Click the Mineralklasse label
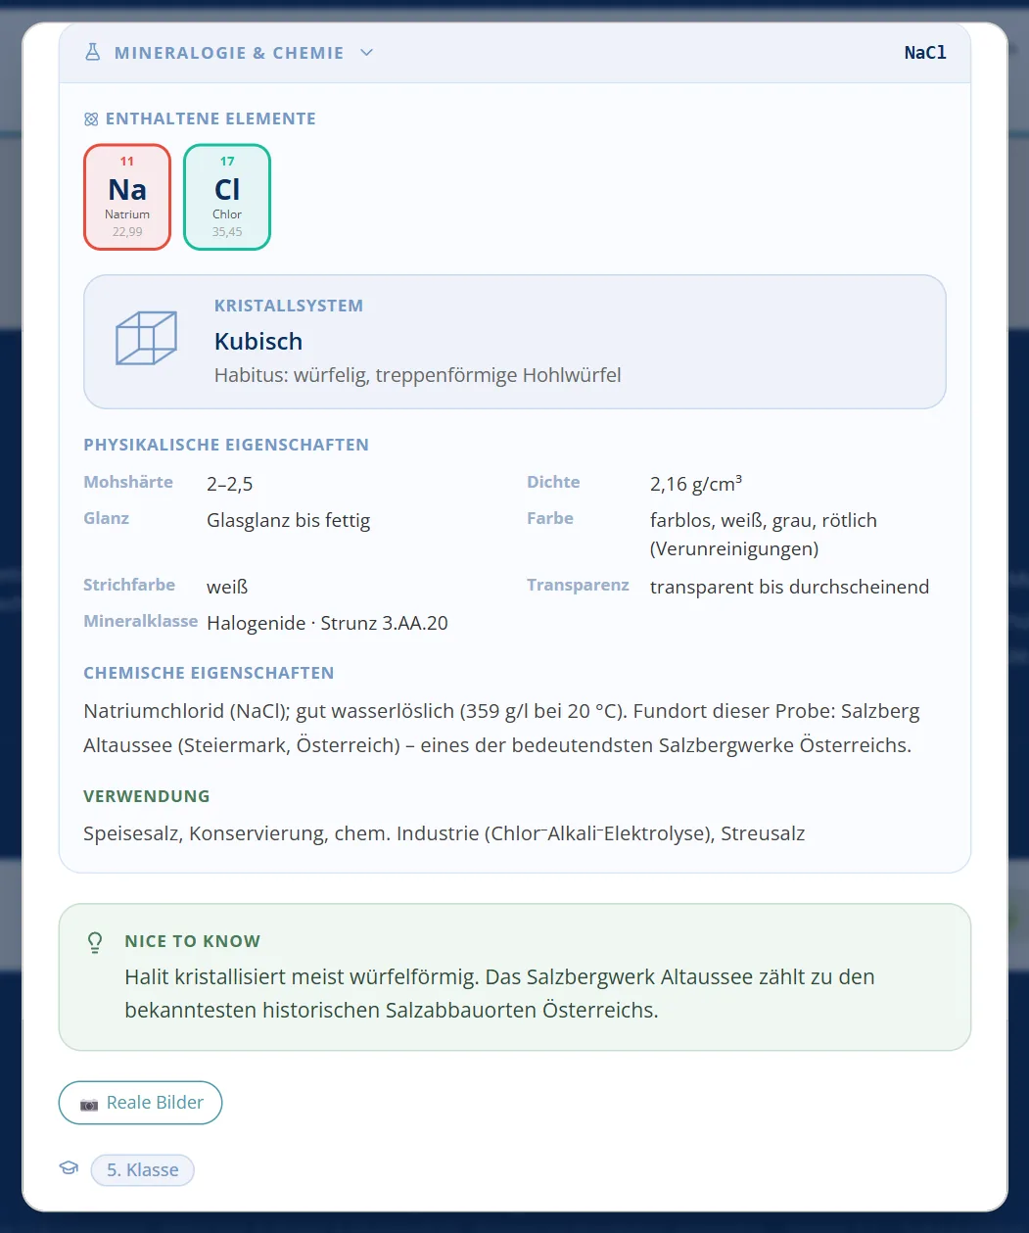 tap(141, 622)
